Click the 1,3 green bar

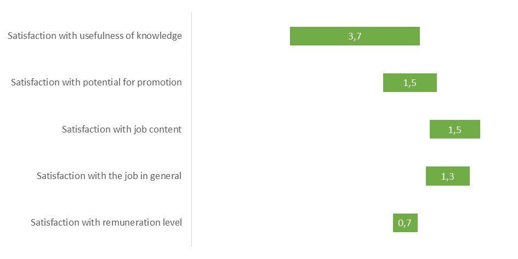(x=448, y=176)
